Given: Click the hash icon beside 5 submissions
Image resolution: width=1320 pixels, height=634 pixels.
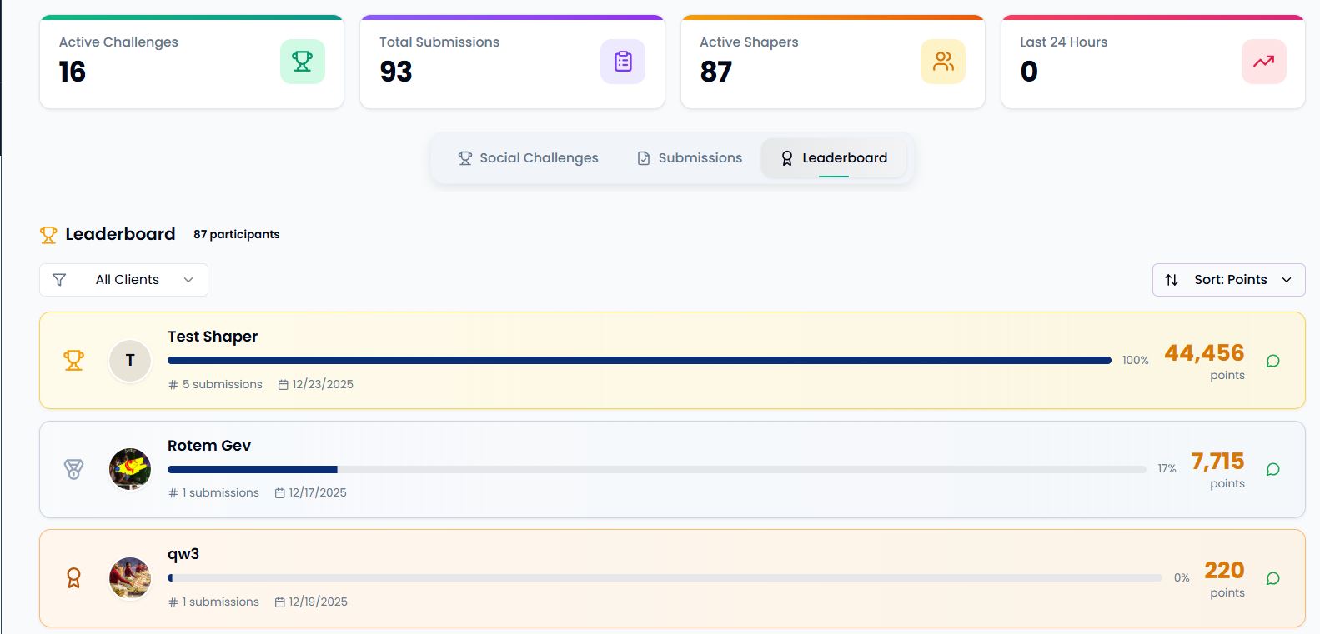Looking at the screenshot, I should 173,385.
